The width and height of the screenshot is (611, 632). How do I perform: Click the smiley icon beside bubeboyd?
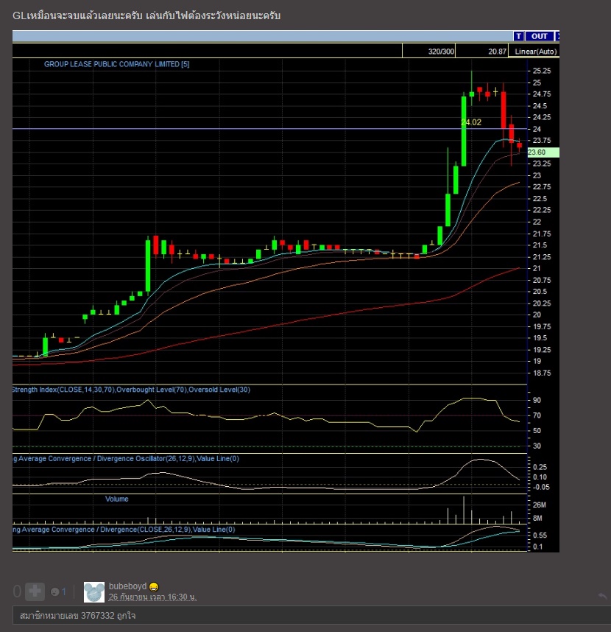(153, 587)
